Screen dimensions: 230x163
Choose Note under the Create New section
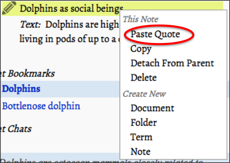[141, 152]
